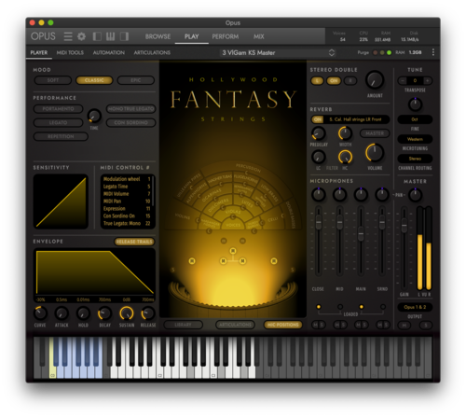
Task: Click the Portamento Time knob
Action: [94, 117]
